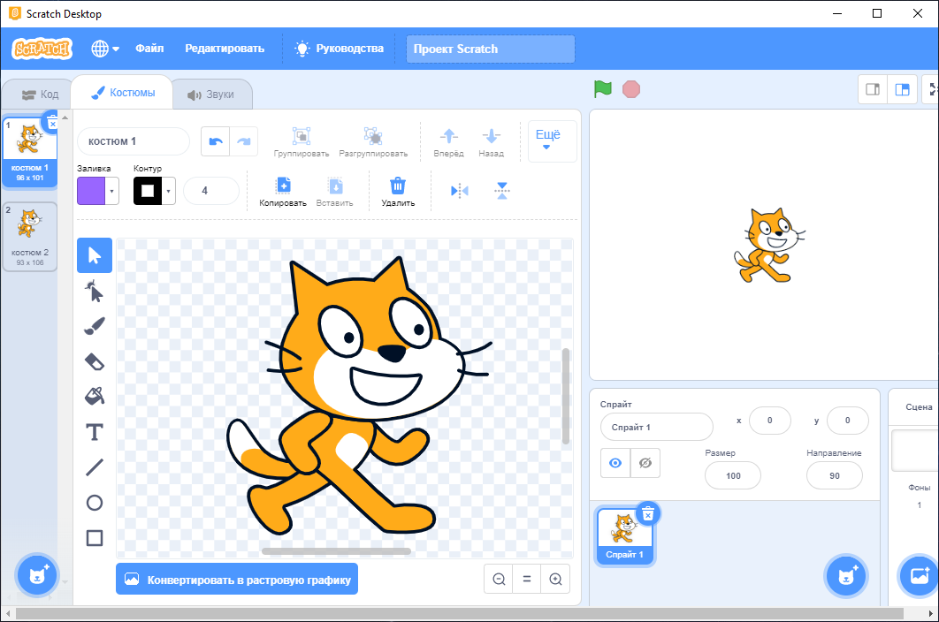The image size is (939, 622).
Task: Click the outline width field
Action: [x=210, y=191]
